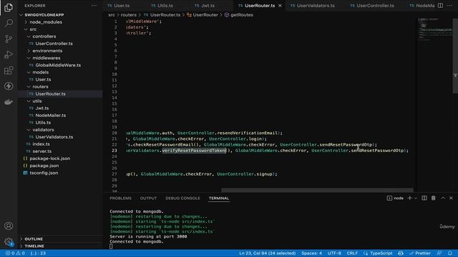Click the horizontal editor scrollbar
Screen dimensions: 458x257
317,191
